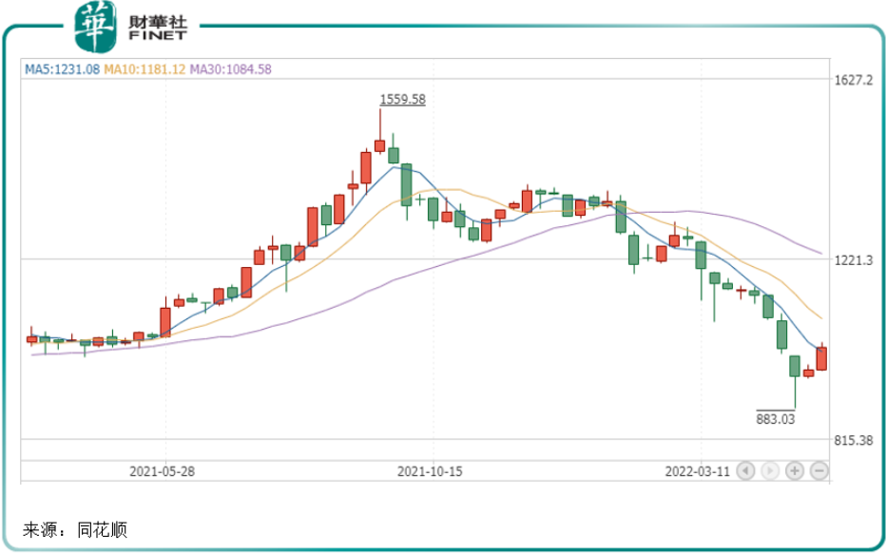Click the 1221.3 price axis value
The height and width of the screenshot is (553, 886).
tap(853, 259)
